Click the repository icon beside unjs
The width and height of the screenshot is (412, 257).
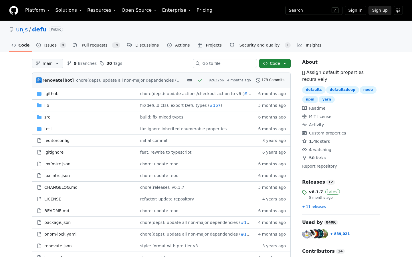tap(11, 29)
